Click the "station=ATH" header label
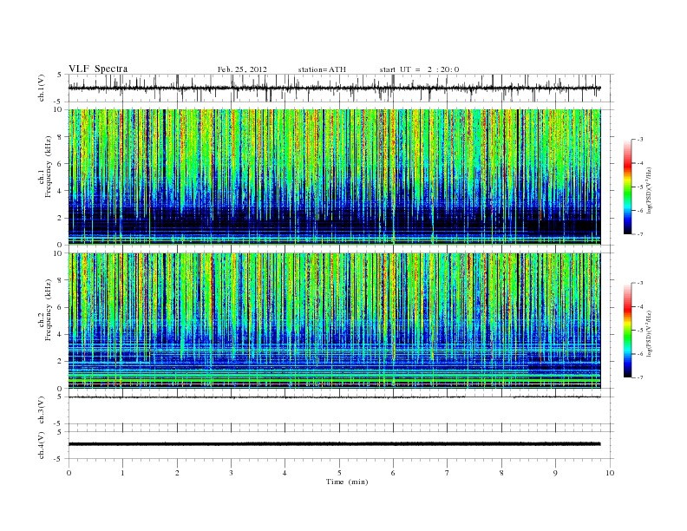 pyautogui.click(x=322, y=69)
